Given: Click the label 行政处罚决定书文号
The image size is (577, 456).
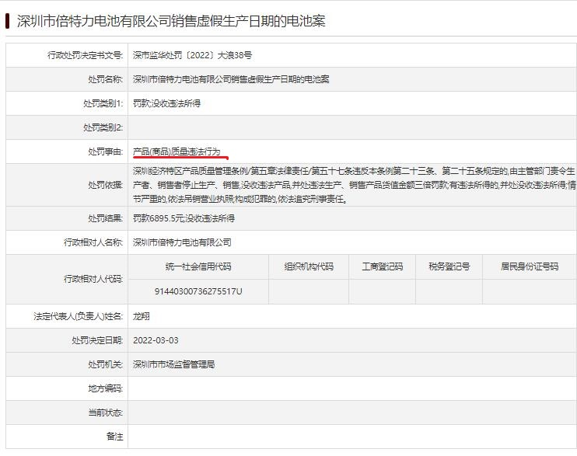Looking at the screenshot, I should pos(85,55).
